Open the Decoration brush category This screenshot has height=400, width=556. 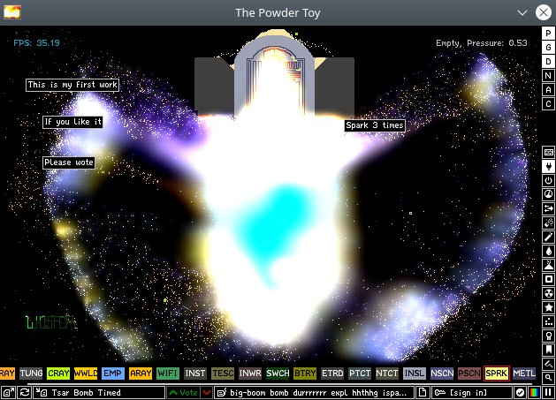coord(549,364)
